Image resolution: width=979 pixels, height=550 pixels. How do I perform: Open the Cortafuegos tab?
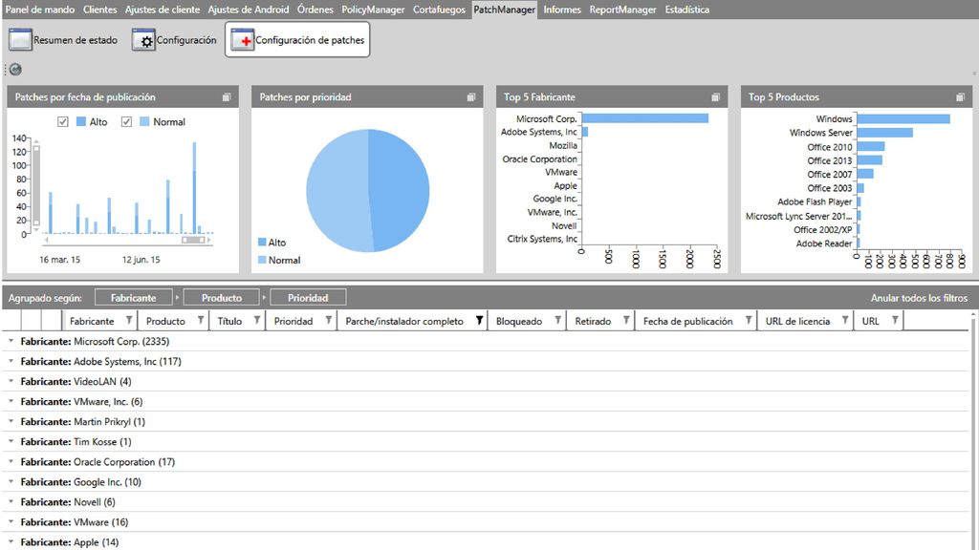pos(439,10)
